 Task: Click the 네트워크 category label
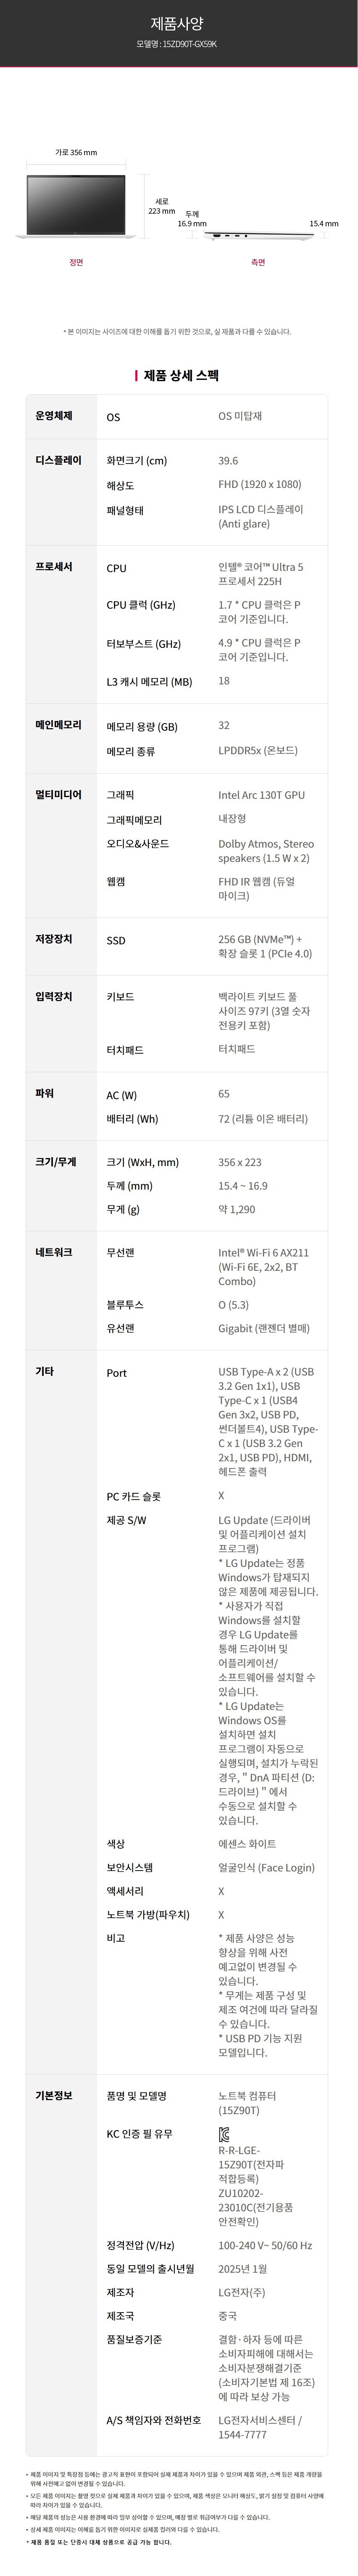[54, 1251]
